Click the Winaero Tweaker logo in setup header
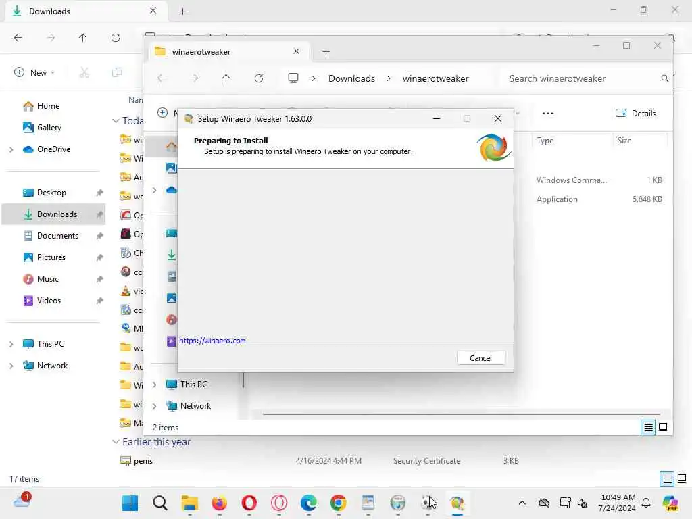The image size is (692, 519). [493, 148]
